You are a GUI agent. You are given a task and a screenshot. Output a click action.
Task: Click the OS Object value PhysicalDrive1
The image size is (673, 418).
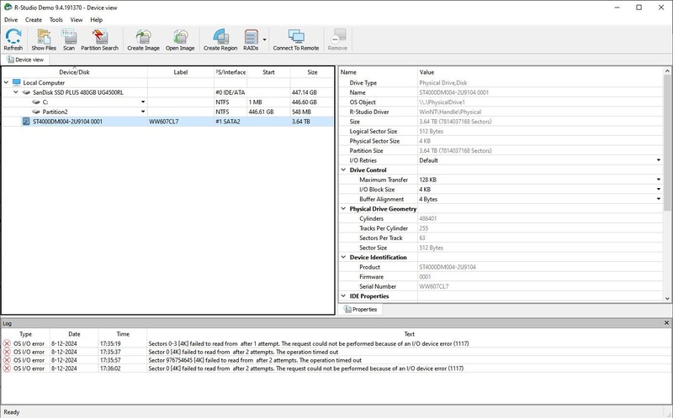click(442, 102)
